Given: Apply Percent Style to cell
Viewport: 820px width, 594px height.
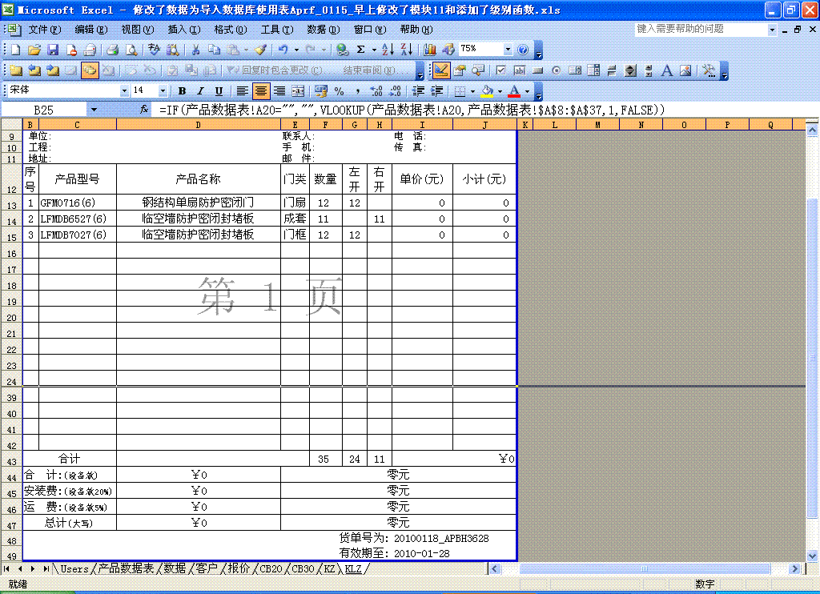Looking at the screenshot, I should coord(339,91).
